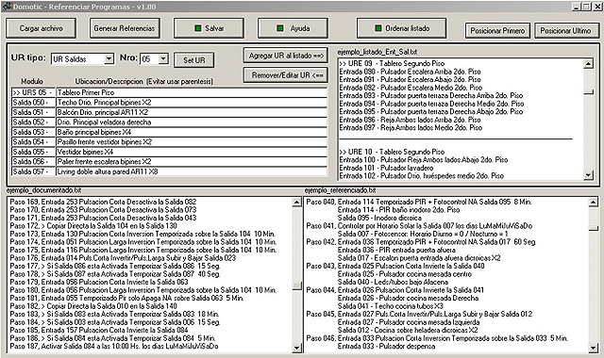Select the Salida 053 Baño principal field
604x358 pixels.
(x=192, y=132)
